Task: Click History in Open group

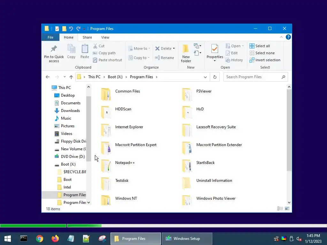Action: pos(234,60)
